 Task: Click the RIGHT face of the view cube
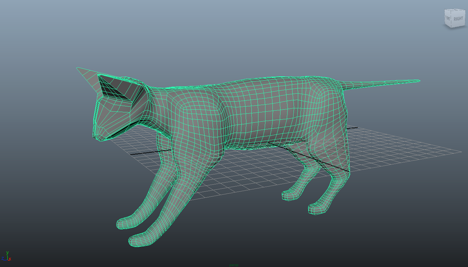(x=459, y=19)
